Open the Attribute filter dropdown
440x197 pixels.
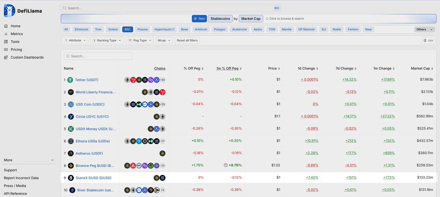click(76, 40)
